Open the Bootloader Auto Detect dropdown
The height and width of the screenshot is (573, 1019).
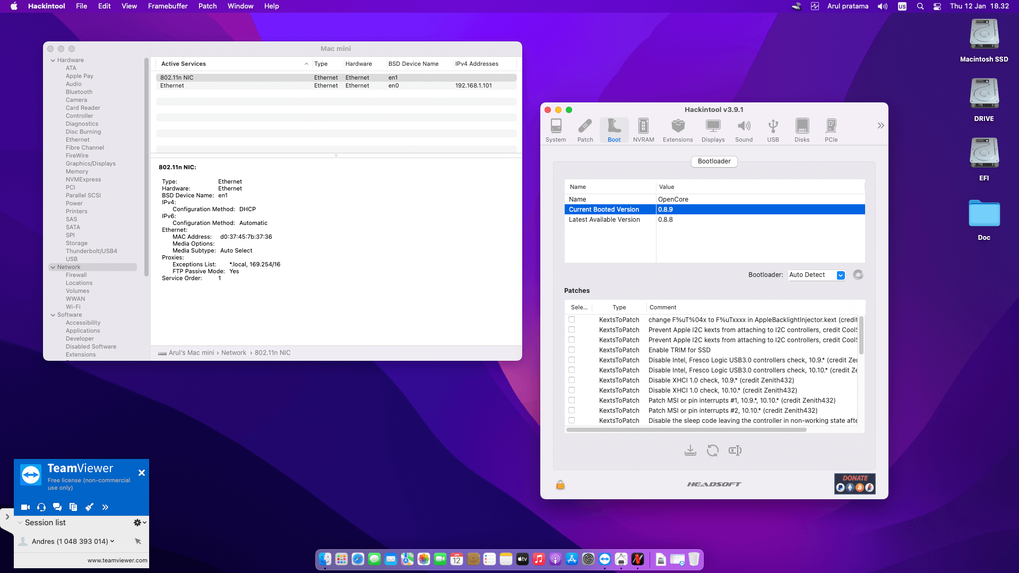(840, 275)
